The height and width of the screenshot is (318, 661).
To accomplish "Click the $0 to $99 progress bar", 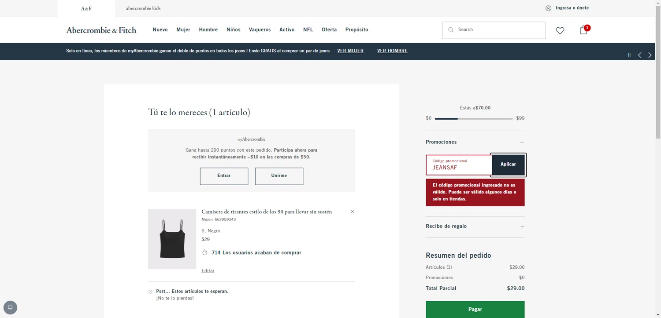I will [474, 119].
